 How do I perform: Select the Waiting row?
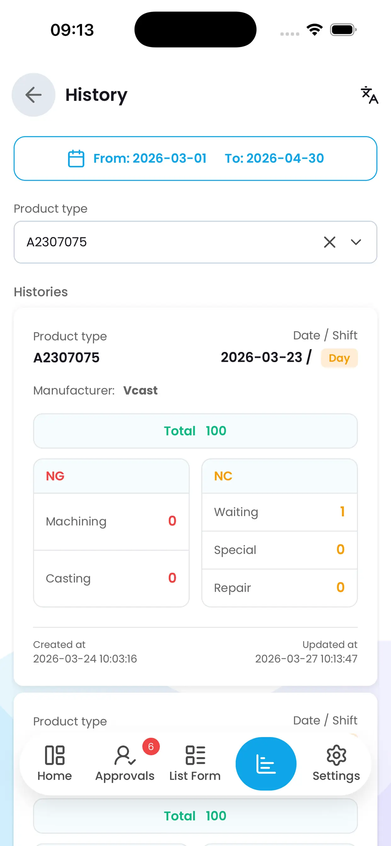[x=280, y=512]
